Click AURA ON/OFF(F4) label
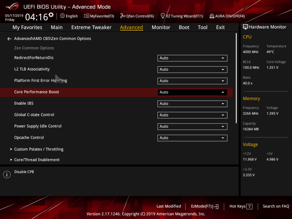This screenshot has width=292, height=219. [230, 16]
